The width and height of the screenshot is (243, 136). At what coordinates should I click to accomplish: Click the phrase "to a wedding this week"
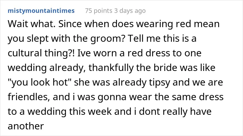coord(60,111)
